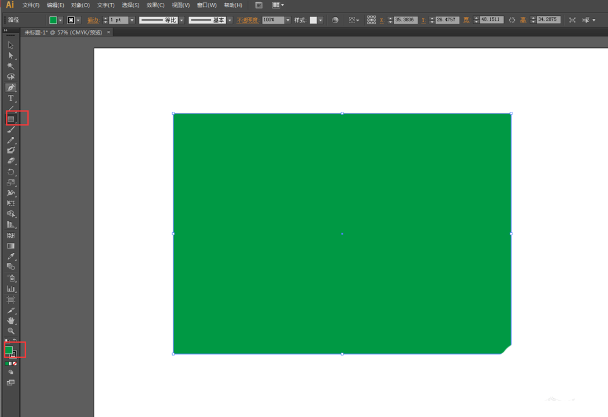Select the Rectangle tool
Viewport: 608px width, 417px height.
pos(11,119)
